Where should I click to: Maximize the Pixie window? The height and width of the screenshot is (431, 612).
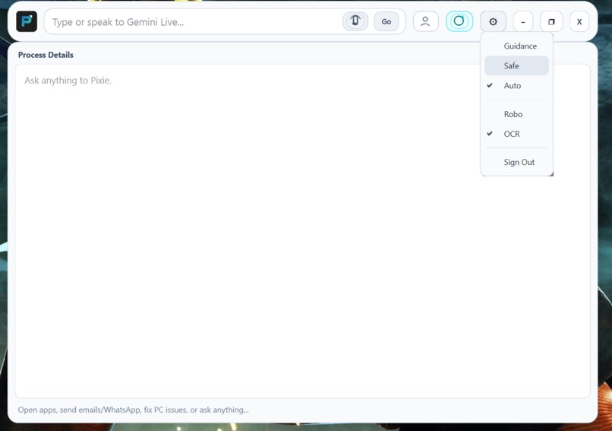point(551,21)
